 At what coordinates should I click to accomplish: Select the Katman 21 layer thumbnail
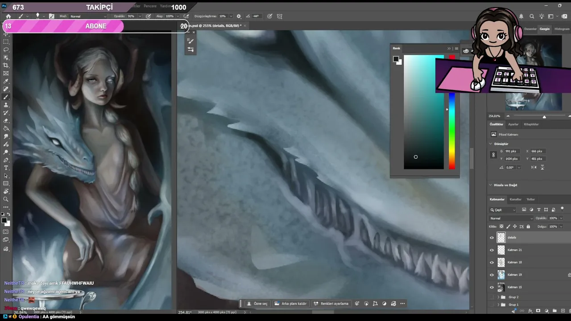click(501, 250)
